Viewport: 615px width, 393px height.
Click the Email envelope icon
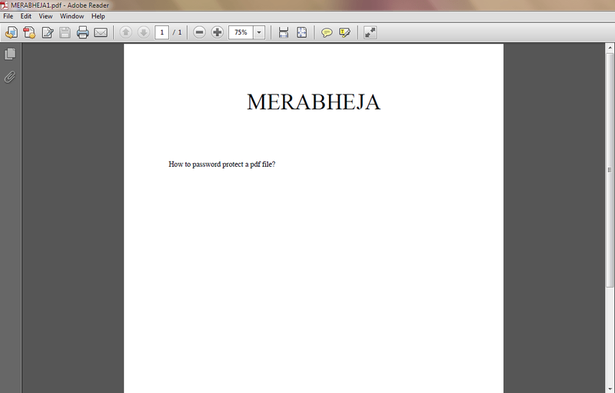[x=101, y=32]
